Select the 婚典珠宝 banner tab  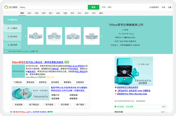pyautogui.click(x=12, y=20)
